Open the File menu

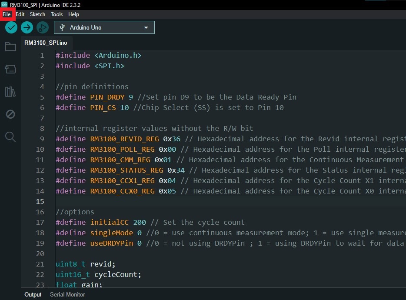pos(7,14)
